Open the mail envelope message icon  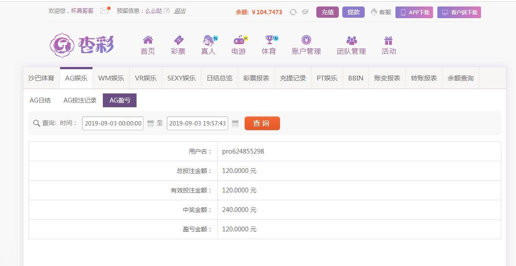pyautogui.click(x=105, y=10)
